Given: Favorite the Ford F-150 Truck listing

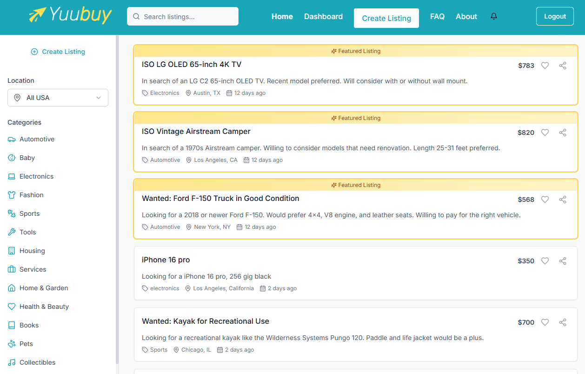Looking at the screenshot, I should click(x=545, y=200).
